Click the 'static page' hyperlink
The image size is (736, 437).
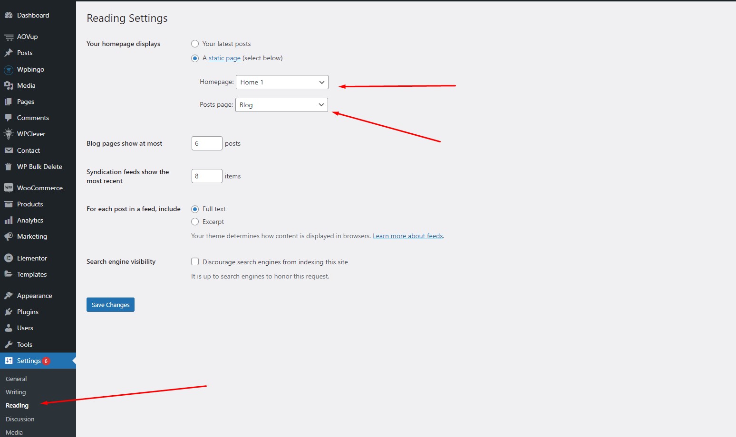224,58
